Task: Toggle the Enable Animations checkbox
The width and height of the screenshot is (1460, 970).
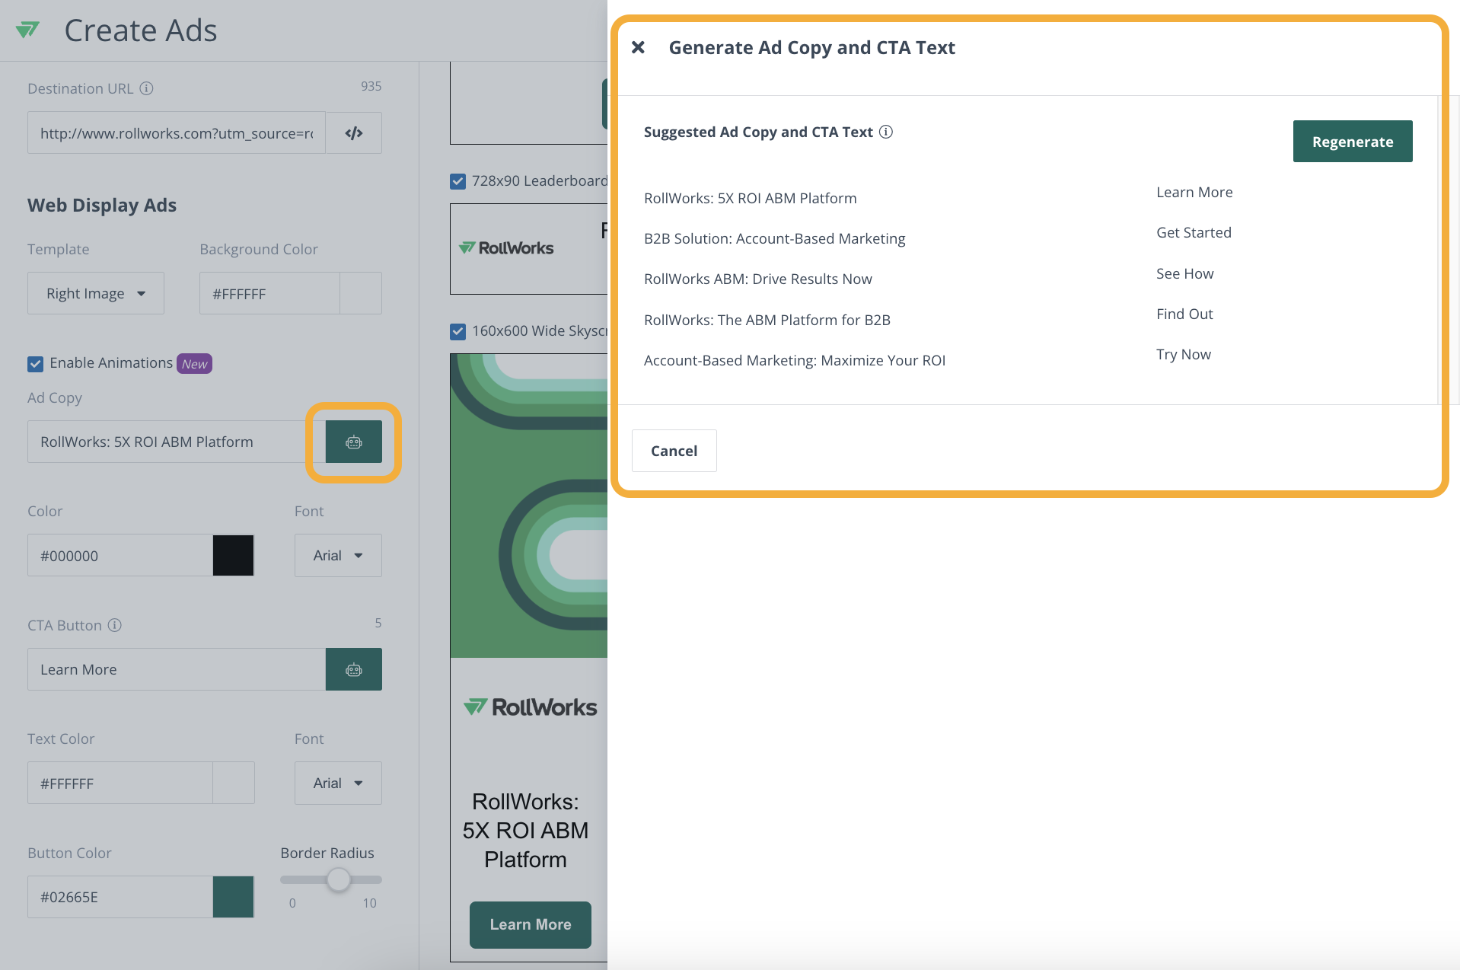Action: (35, 363)
